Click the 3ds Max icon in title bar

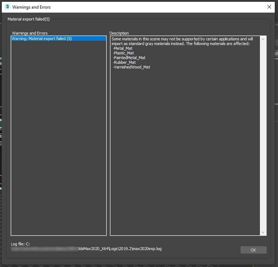pyautogui.click(x=8, y=7)
